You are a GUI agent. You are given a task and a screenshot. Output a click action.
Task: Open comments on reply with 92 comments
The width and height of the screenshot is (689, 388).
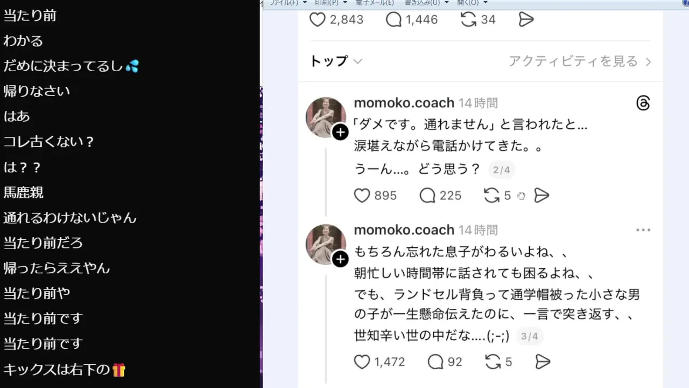(x=435, y=362)
